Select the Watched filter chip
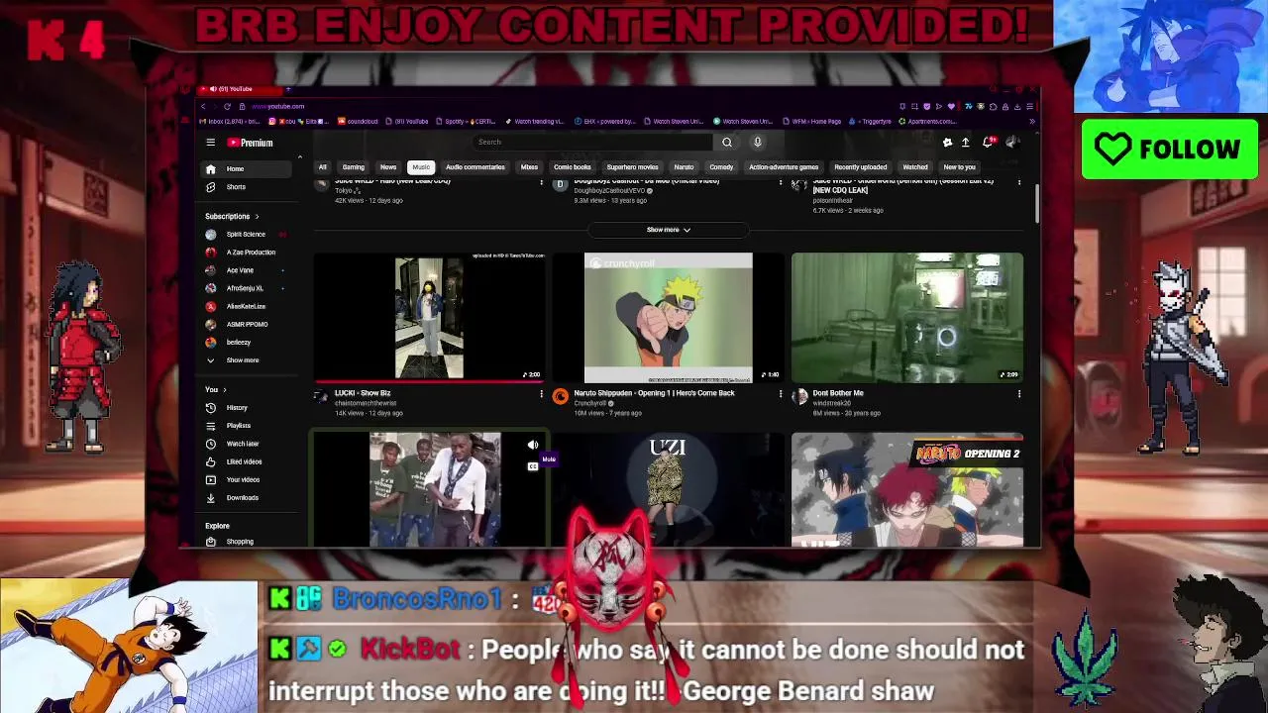This screenshot has height=713, width=1268. tap(915, 167)
